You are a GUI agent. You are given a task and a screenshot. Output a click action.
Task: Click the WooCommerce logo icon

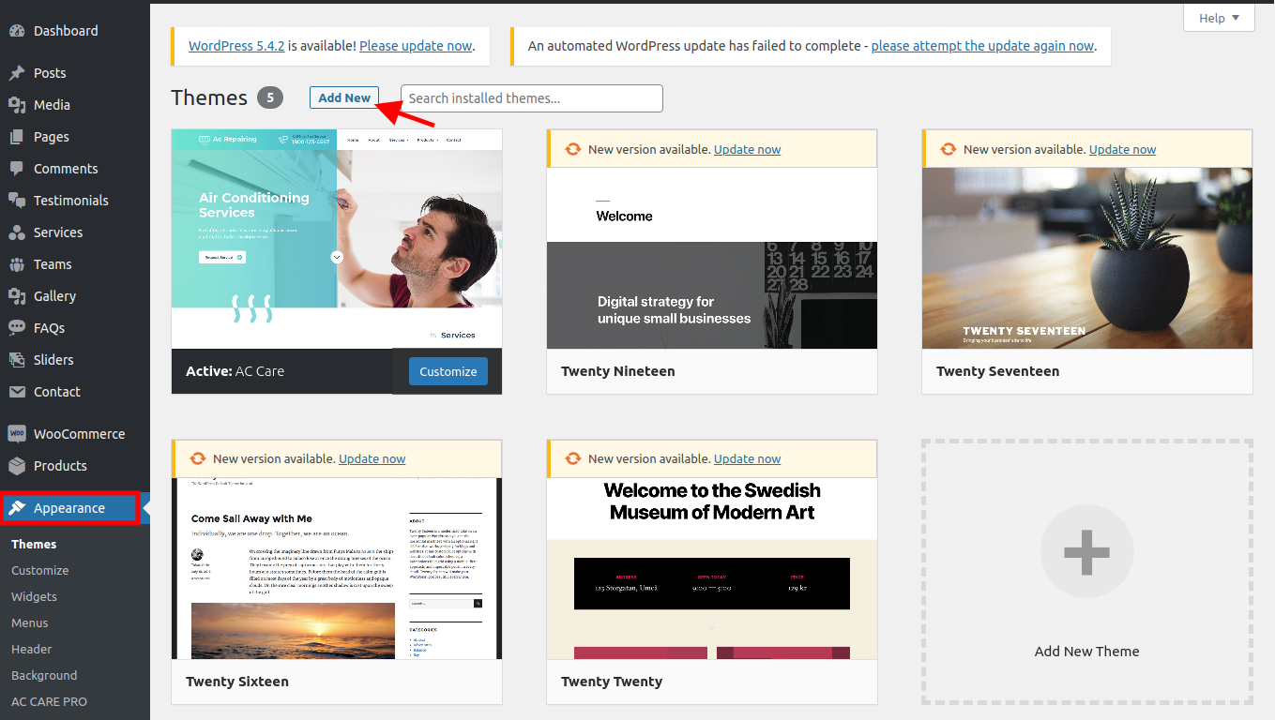pyautogui.click(x=17, y=434)
